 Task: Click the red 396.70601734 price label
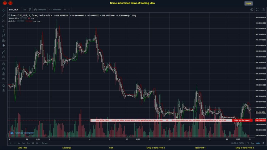pyautogui.click(x=261, y=120)
